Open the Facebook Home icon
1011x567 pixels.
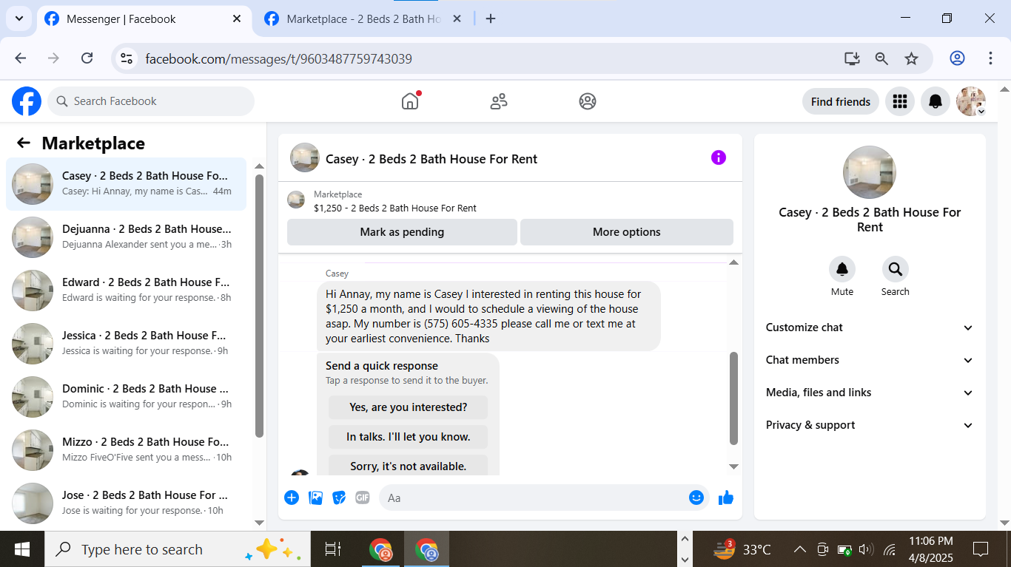(410, 101)
